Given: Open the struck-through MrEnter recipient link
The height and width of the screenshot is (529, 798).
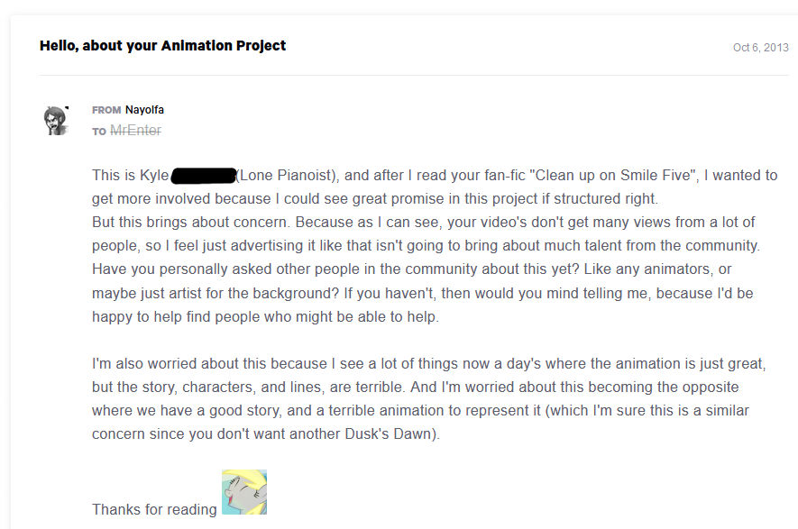Looking at the screenshot, I should (x=135, y=131).
